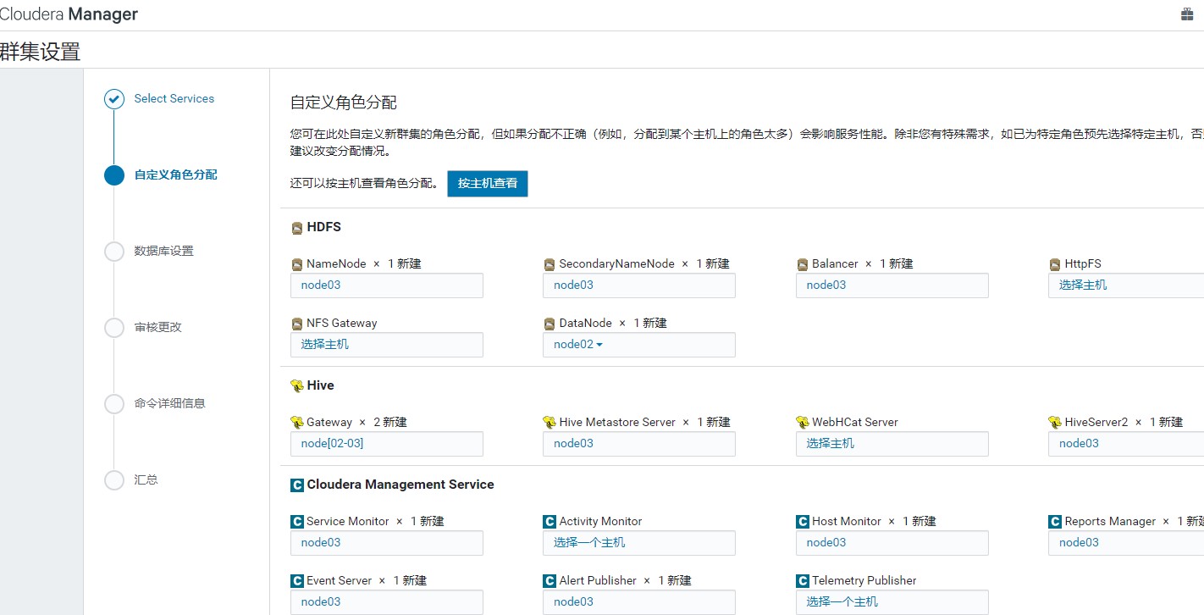Image resolution: width=1204 pixels, height=615 pixels.
Task: Click the checked Select Services step circle
Action: [x=114, y=99]
